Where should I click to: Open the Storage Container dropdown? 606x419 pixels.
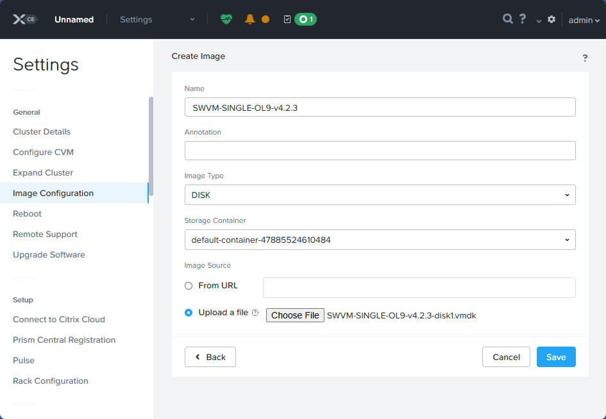[x=380, y=240]
